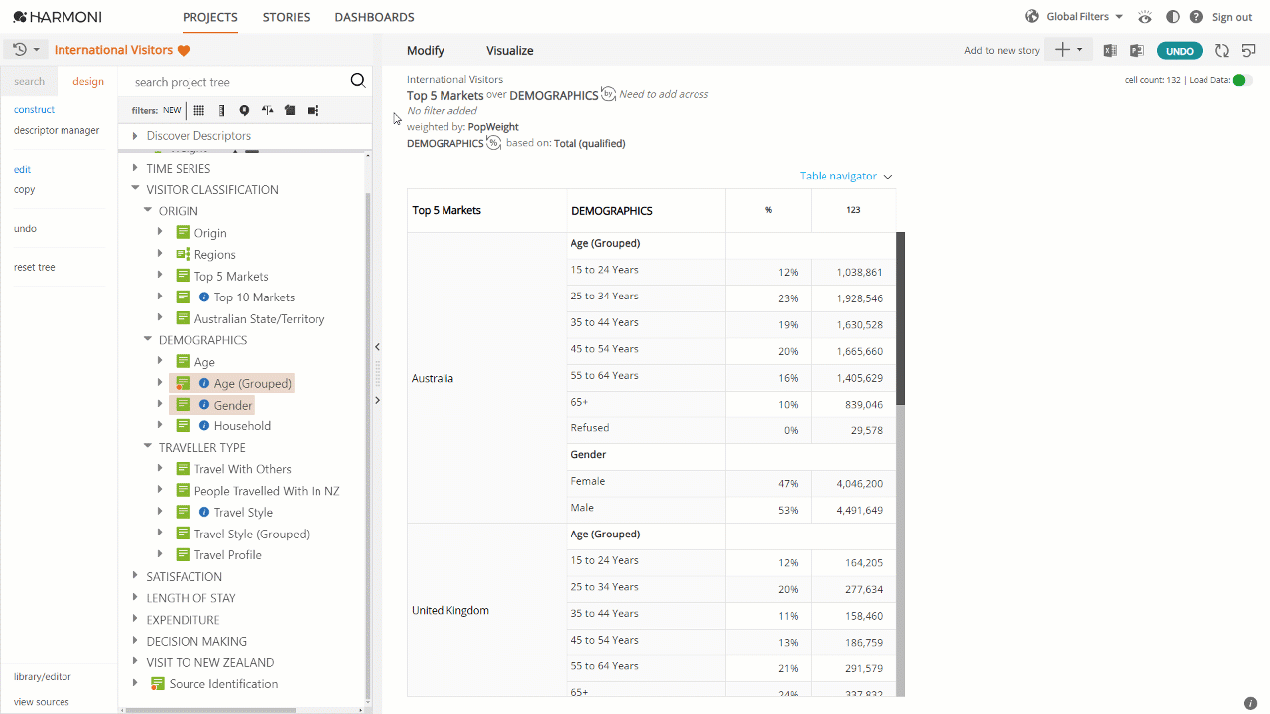Click the info icon beside Top 10 Markets
The image size is (1270, 714).
[204, 297]
